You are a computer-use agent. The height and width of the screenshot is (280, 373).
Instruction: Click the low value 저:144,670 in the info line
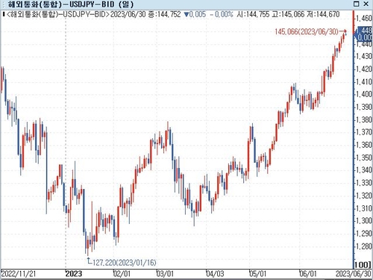pyautogui.click(x=323, y=14)
